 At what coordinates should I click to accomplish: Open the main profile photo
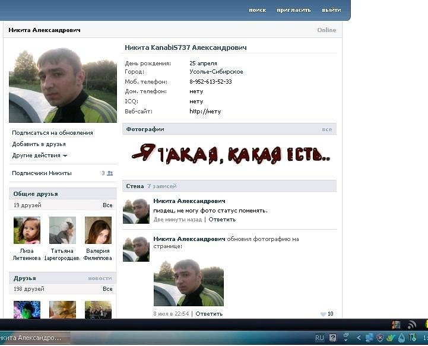click(x=63, y=85)
